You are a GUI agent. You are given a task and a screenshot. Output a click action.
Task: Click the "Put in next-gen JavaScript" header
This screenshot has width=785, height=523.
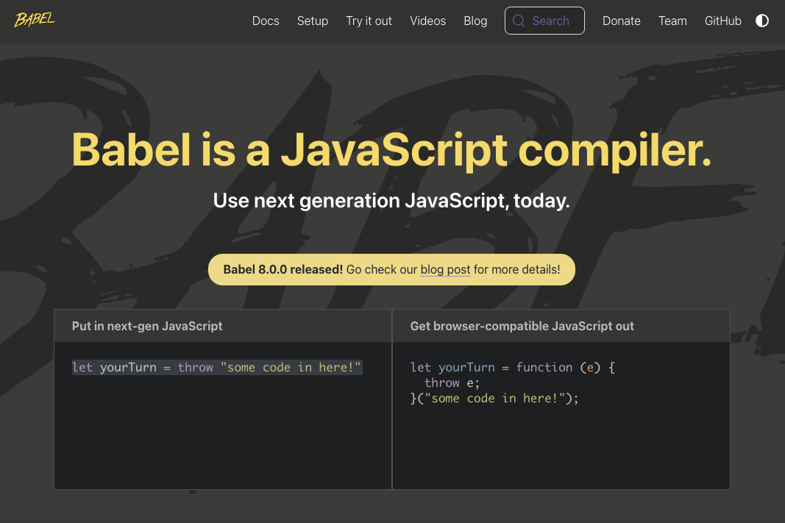click(x=147, y=327)
